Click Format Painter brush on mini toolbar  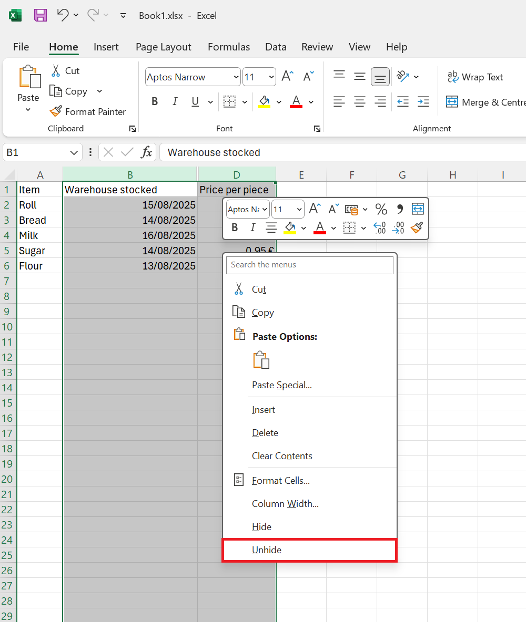pos(417,227)
